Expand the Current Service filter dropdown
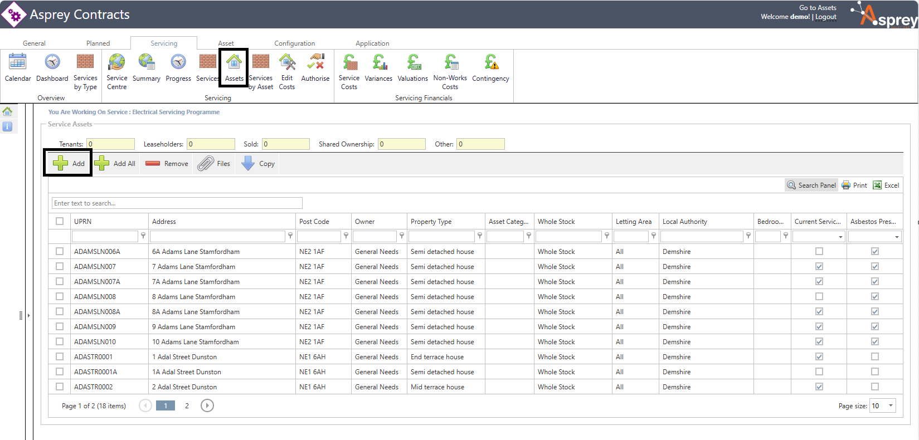The image size is (919, 440). (840, 237)
